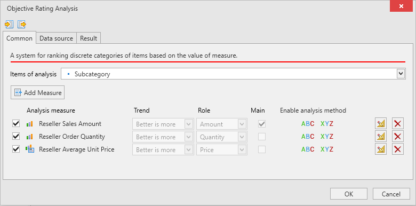The width and height of the screenshot is (416, 206).
Task: Click ABC method for Reseller Order Quantity
Action: point(308,137)
